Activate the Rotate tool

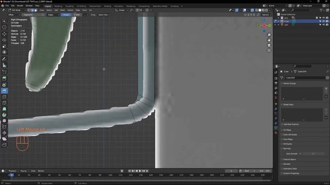(4, 40)
